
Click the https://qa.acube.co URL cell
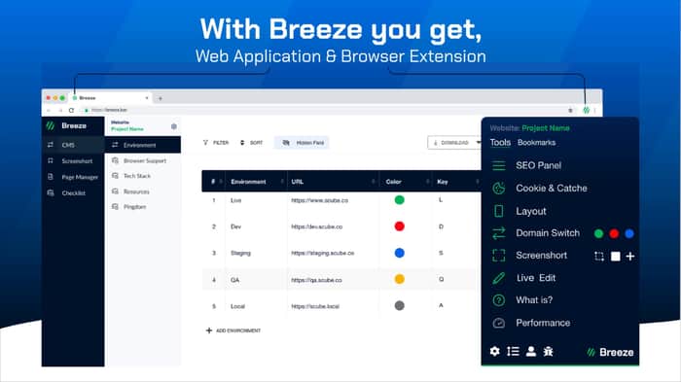click(316, 280)
